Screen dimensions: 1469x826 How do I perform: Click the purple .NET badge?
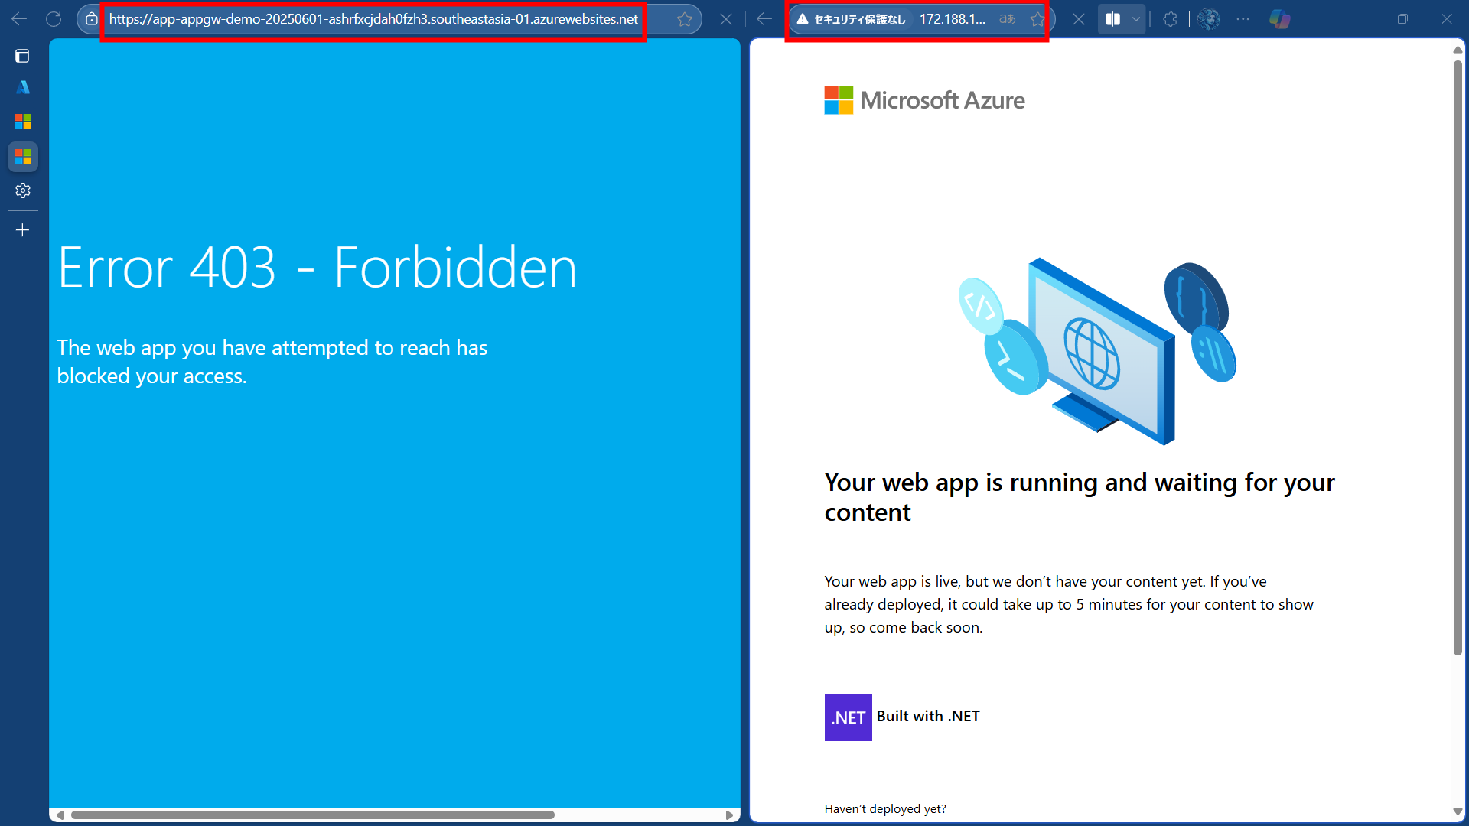coord(848,717)
